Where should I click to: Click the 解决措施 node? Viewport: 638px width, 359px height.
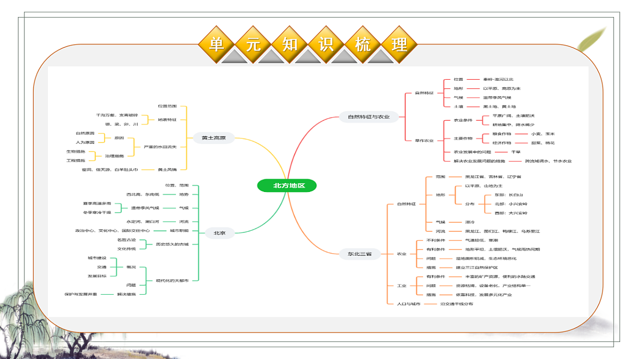point(127,294)
